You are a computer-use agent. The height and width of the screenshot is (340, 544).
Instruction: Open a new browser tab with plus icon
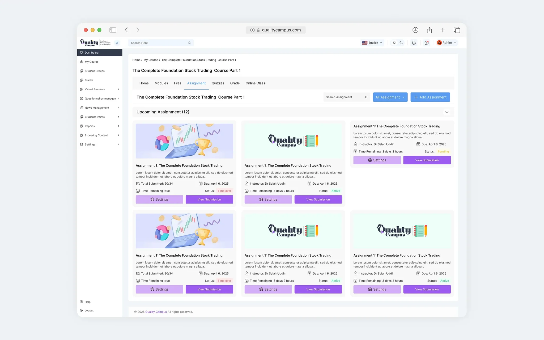(x=443, y=30)
